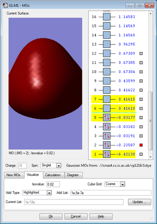Select energy value 1.14583
Screen dimensions: 157x224
[x=127, y=17]
